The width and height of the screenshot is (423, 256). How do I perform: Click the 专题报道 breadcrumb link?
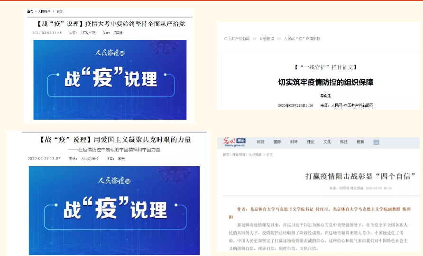click(x=267, y=38)
